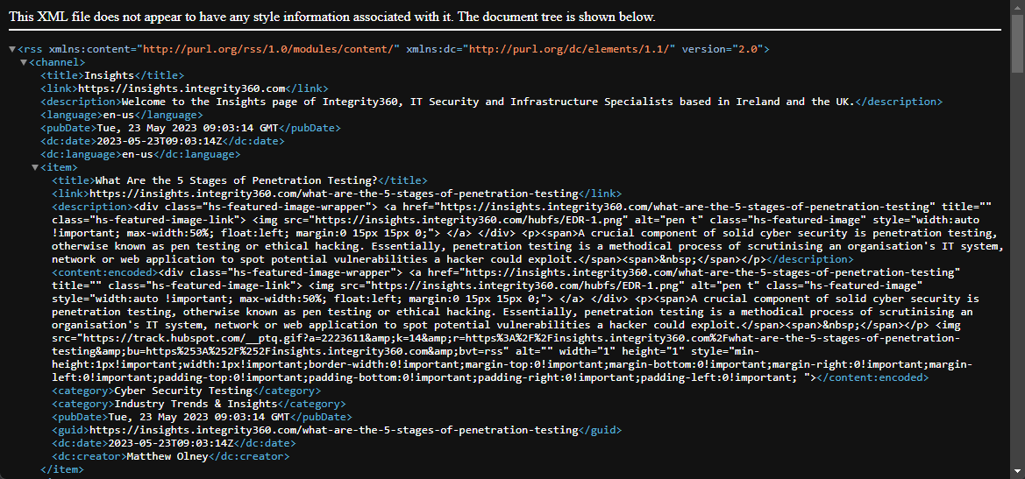Click the scrollbar up arrow

pyautogui.click(x=1017, y=7)
